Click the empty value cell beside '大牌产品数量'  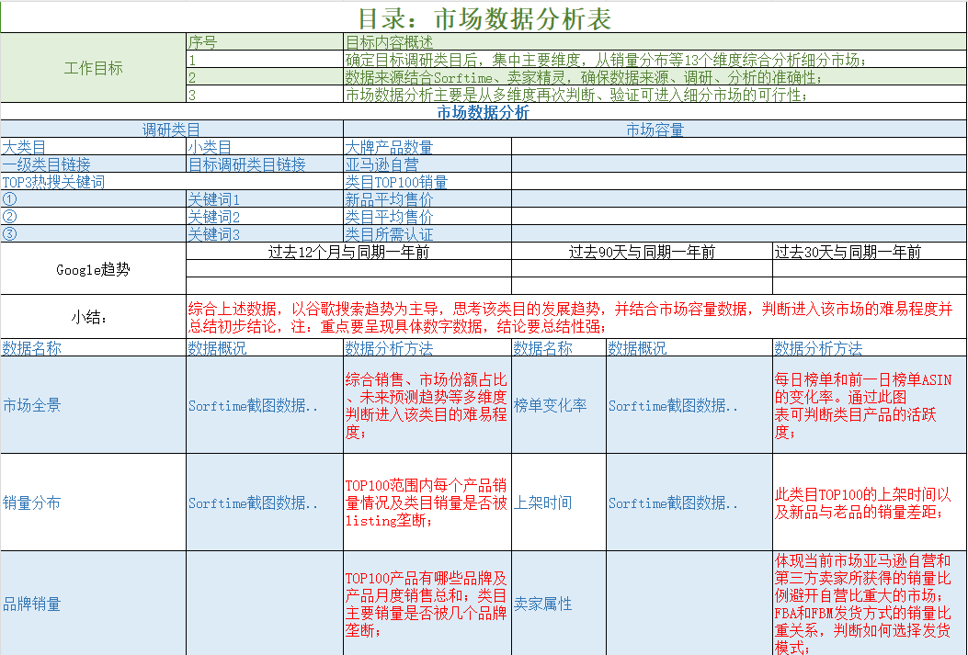point(740,147)
